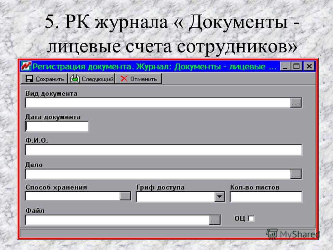Click the status bar at window bottom

168,233
